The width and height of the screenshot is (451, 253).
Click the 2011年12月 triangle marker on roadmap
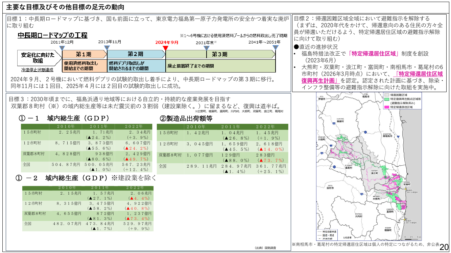(x=62, y=48)
